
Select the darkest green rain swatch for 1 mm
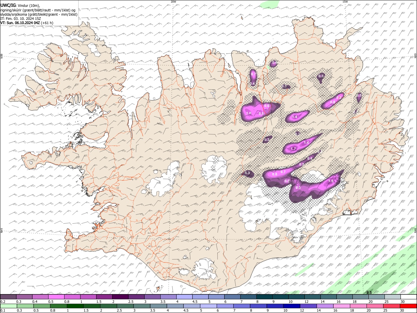pos(75,306)
